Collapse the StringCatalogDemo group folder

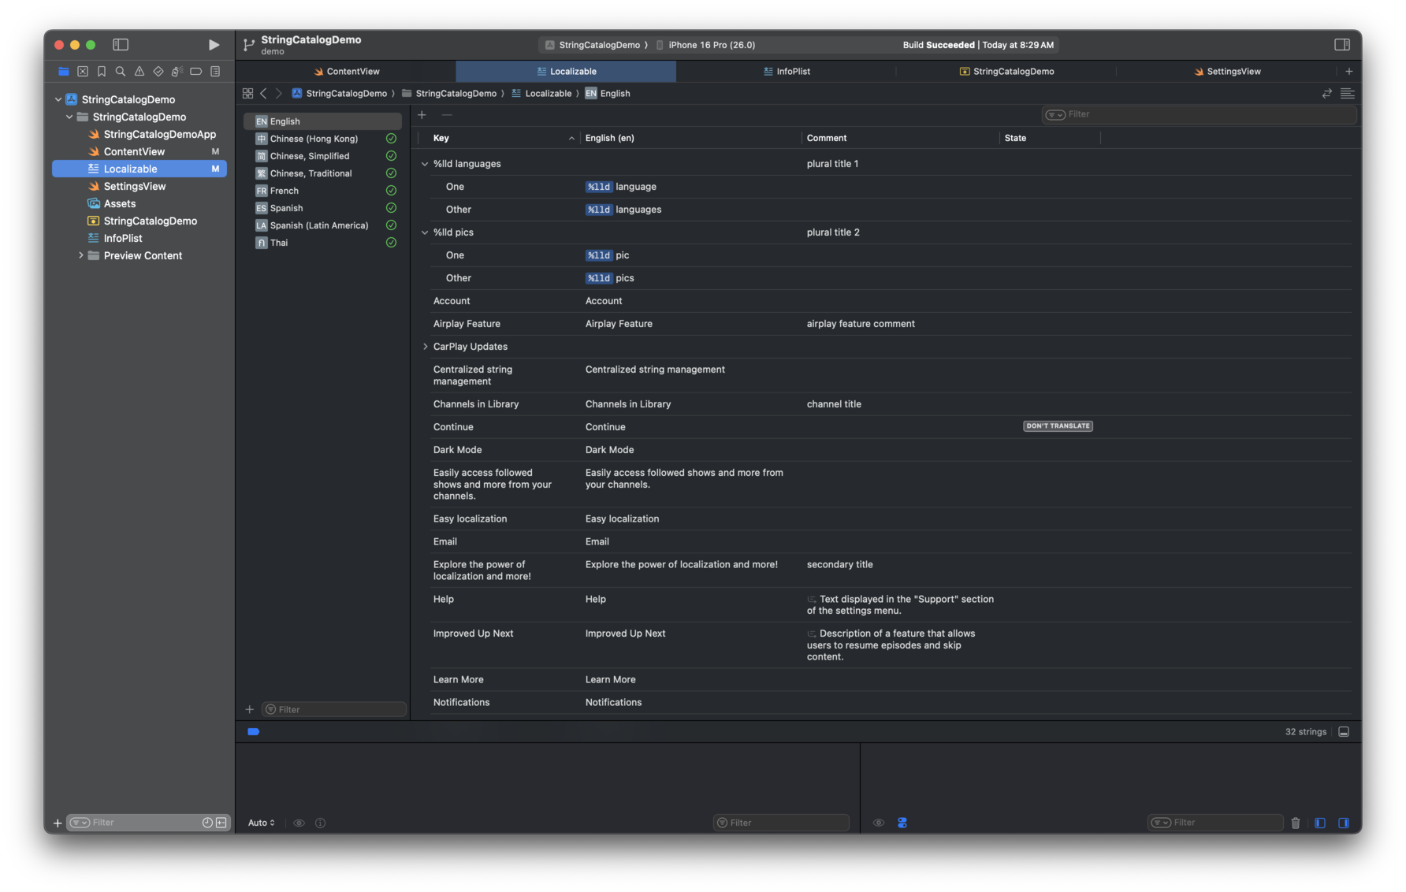[69, 117]
